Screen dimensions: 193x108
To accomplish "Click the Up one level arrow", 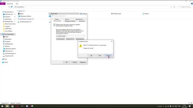I will [9, 7].
